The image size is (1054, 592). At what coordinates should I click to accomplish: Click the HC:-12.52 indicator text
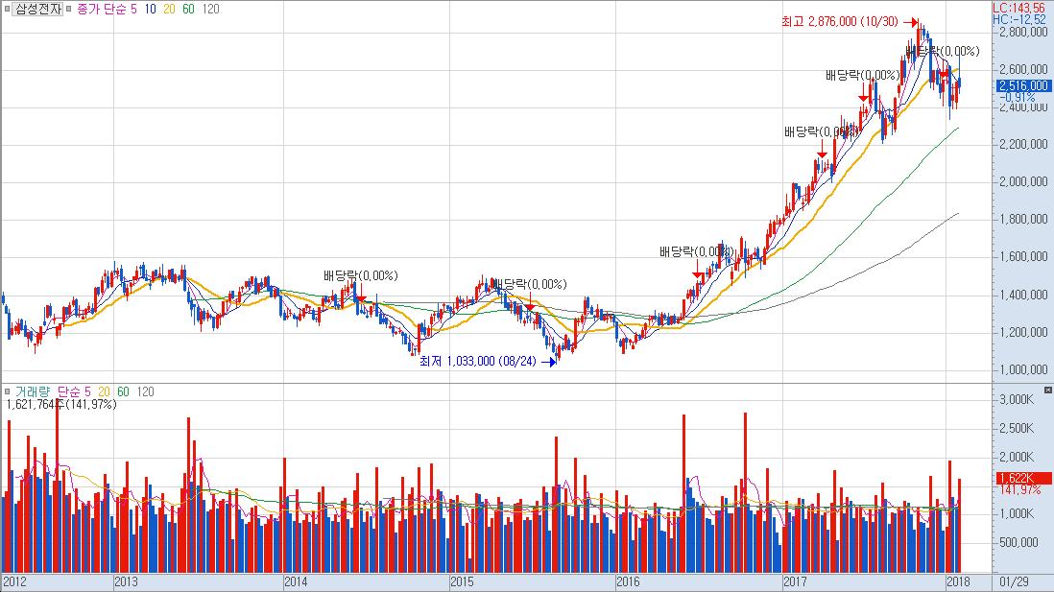(1019, 19)
